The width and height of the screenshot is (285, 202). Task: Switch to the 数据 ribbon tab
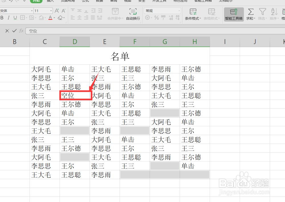tap(99, 1)
